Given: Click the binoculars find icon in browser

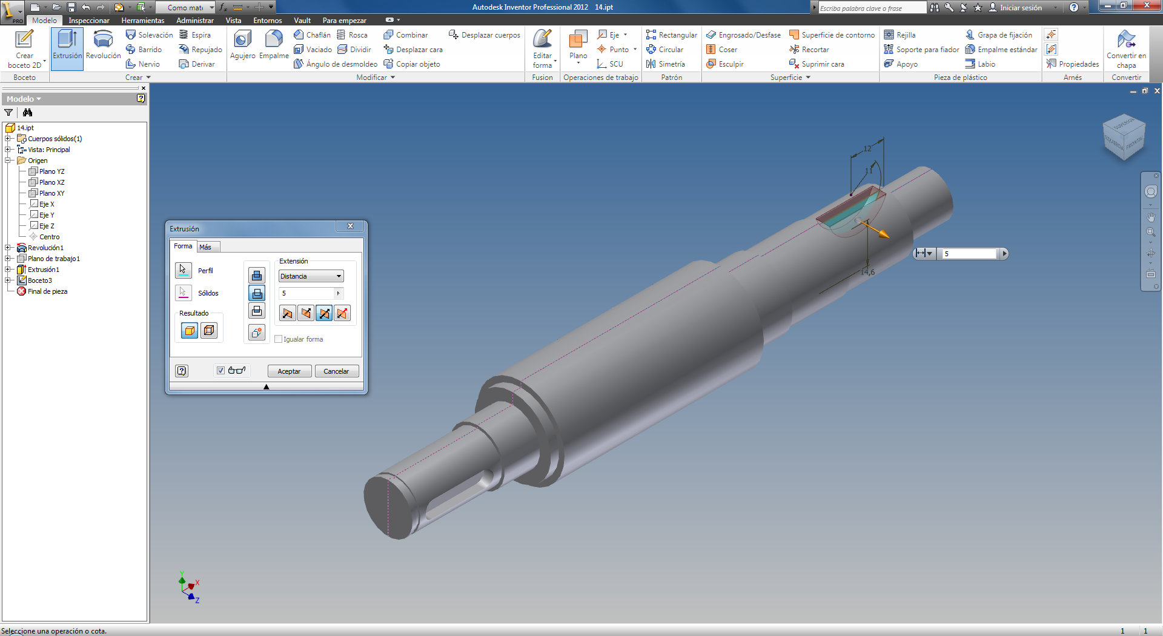Looking at the screenshot, I should pyautogui.click(x=27, y=113).
